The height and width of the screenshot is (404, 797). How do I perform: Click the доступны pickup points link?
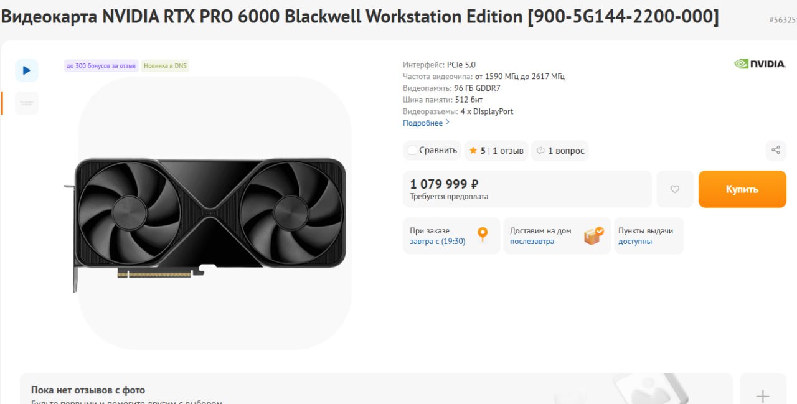click(x=635, y=242)
